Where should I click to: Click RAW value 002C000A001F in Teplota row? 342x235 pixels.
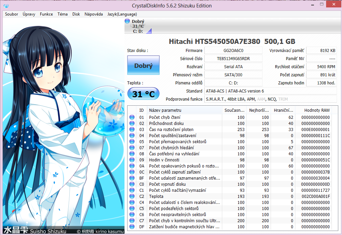tap(316, 196)
